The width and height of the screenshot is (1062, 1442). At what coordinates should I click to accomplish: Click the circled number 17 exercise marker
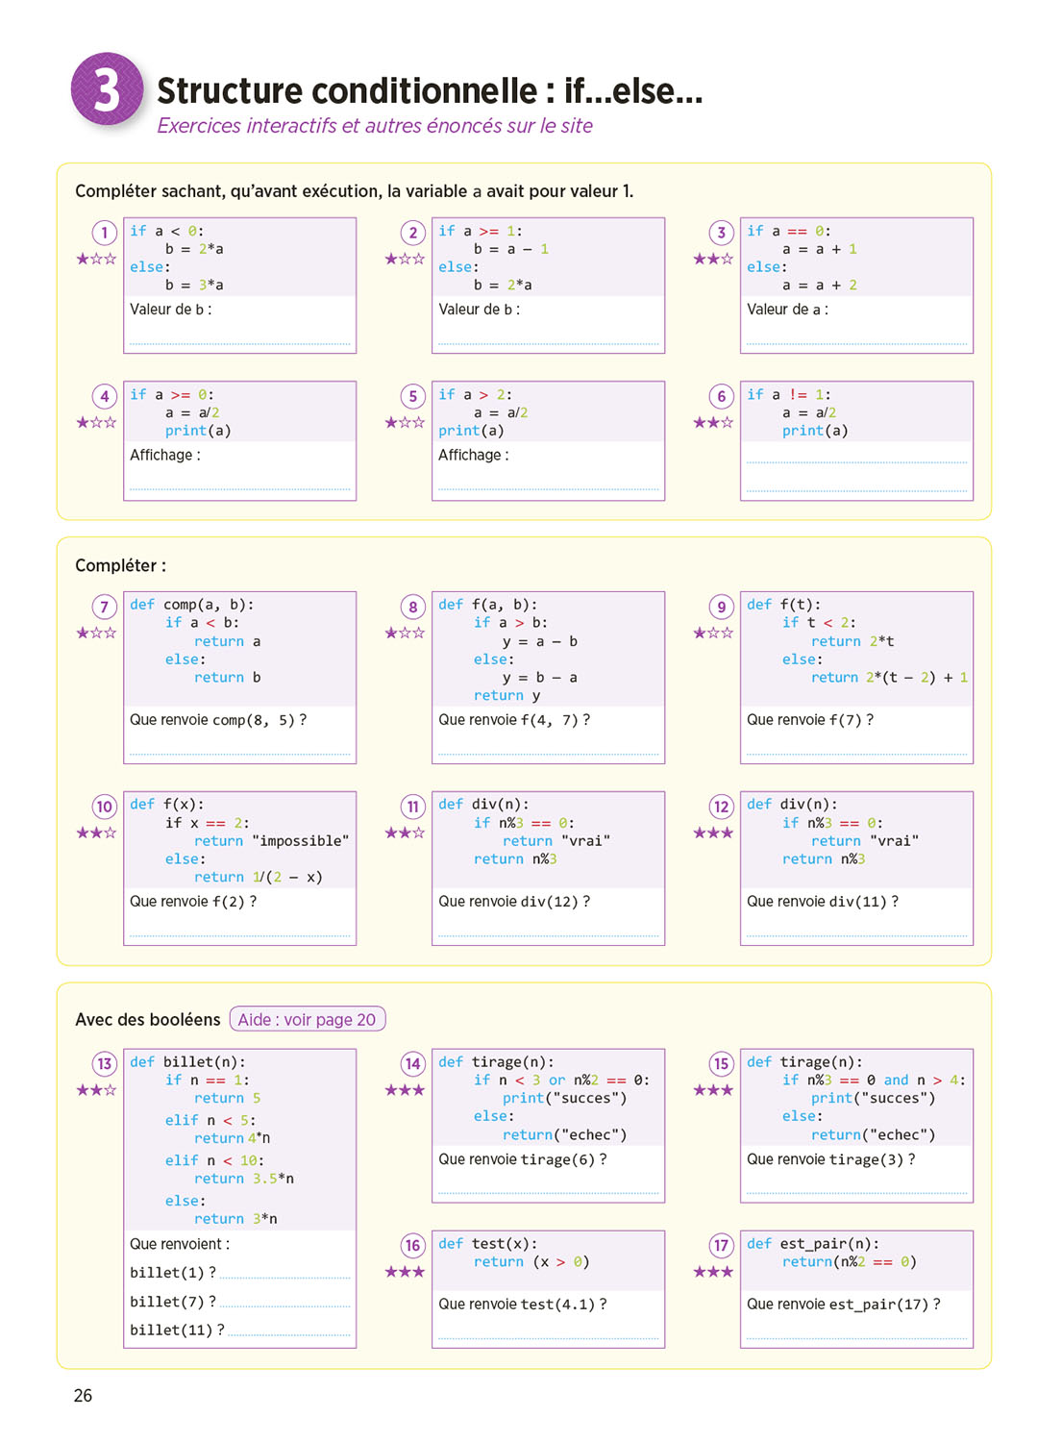pos(721,1246)
